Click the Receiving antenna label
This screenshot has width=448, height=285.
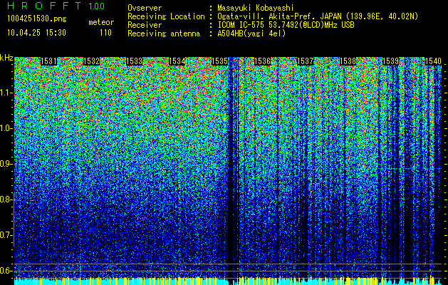click(164, 33)
